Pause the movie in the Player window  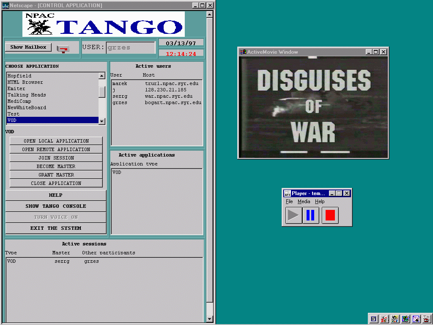click(311, 215)
